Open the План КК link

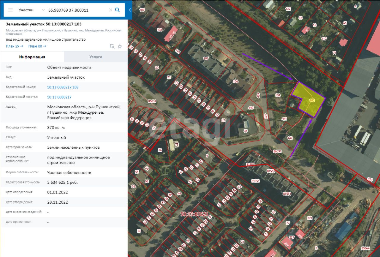click(37, 46)
